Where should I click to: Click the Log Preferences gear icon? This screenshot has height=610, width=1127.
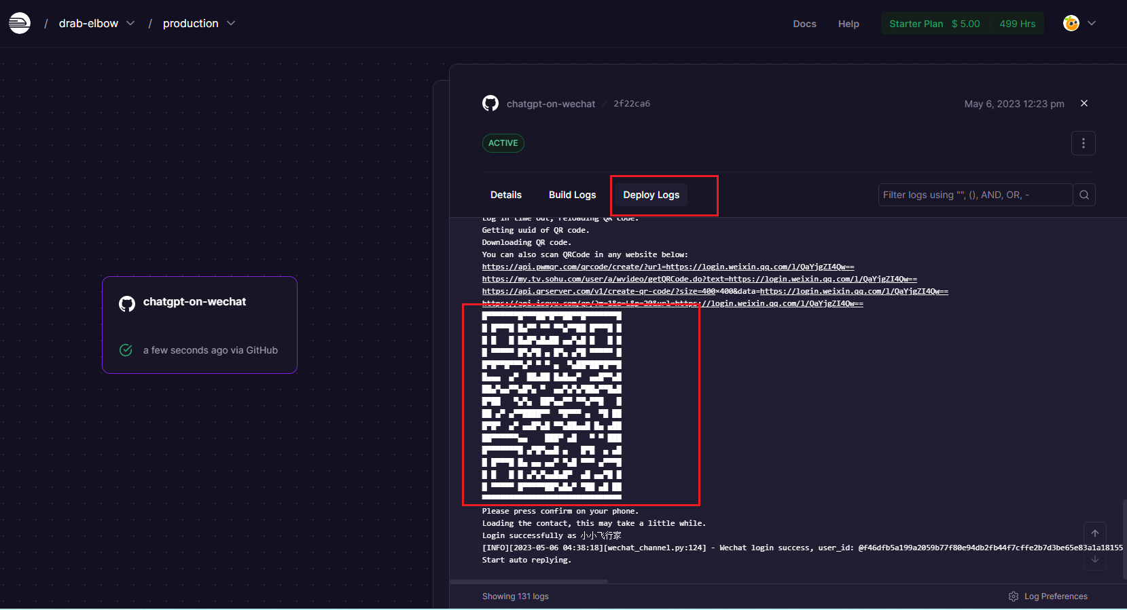[1014, 596]
